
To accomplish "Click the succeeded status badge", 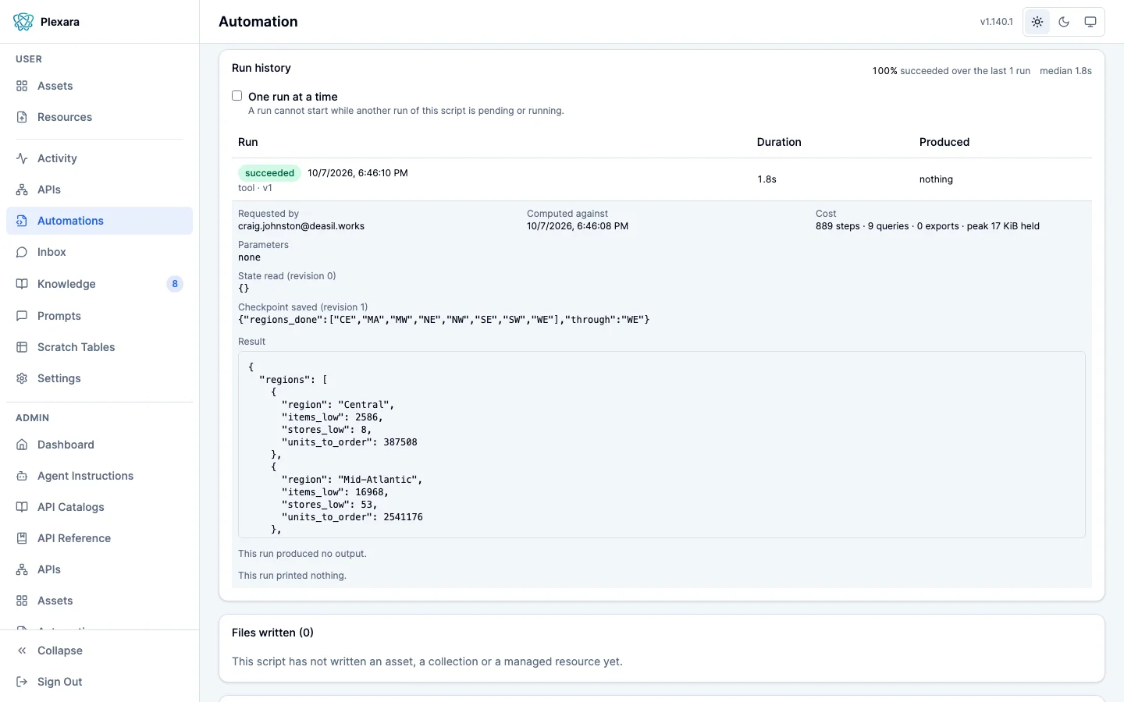I will 269,173.
